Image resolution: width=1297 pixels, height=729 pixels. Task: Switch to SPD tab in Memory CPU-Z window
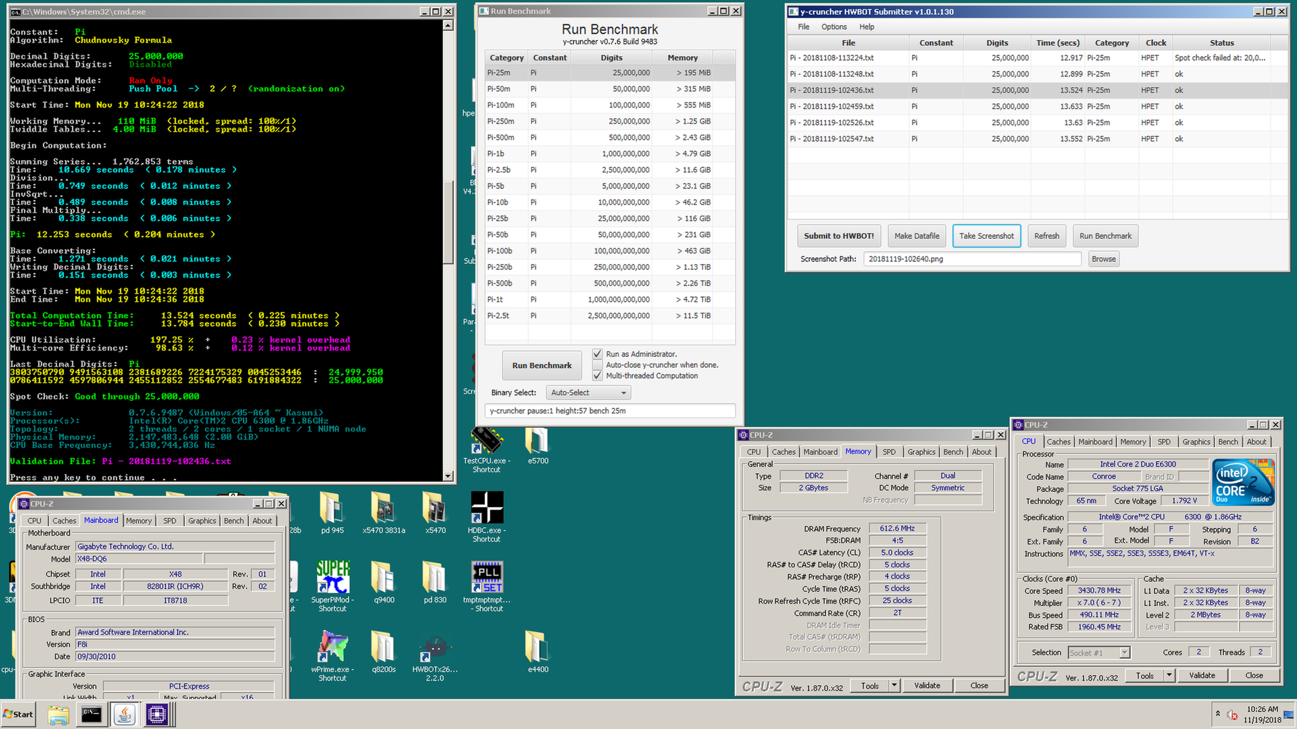click(889, 452)
